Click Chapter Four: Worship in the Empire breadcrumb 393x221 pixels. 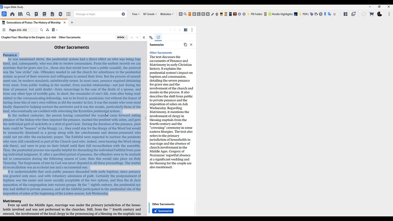[29, 37]
